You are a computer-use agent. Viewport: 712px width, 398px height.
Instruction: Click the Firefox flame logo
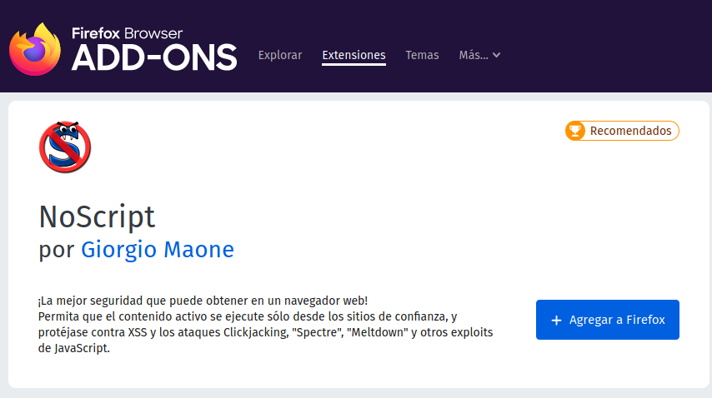pos(35,49)
